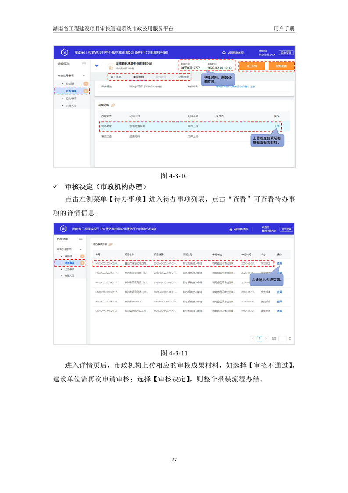Go to the next page with the right pagination arrow

(266, 339)
